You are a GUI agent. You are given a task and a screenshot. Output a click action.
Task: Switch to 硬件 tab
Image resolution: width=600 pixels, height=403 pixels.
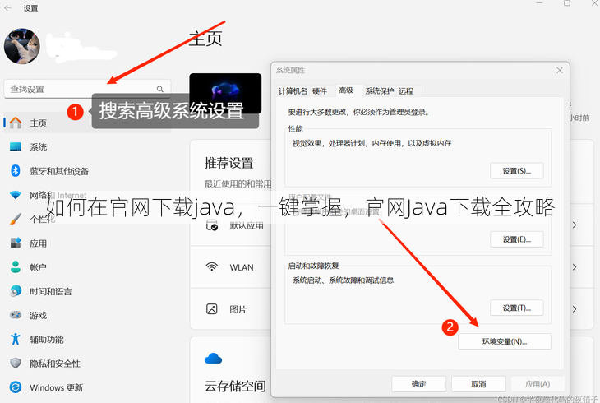(x=320, y=90)
